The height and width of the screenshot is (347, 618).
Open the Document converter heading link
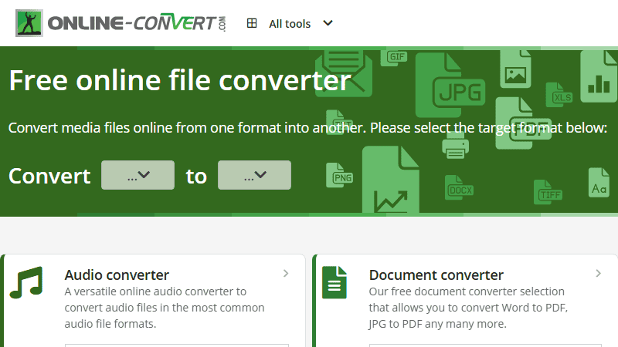tap(436, 275)
